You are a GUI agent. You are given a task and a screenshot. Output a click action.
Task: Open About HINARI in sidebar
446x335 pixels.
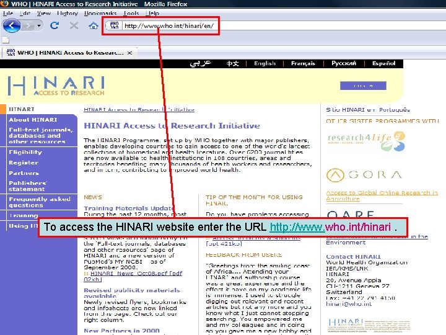[33, 120]
